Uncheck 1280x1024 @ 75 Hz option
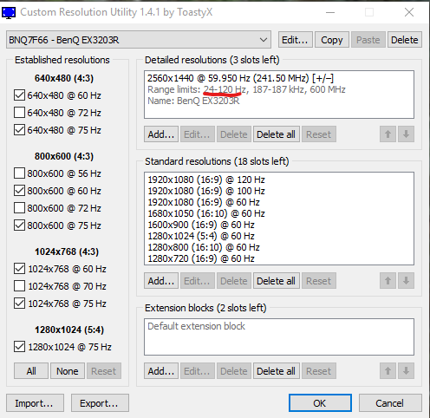Viewport: 430px width, 418px height. click(x=19, y=347)
